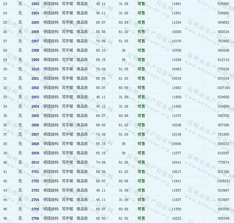Click 可售 status in row 45
This screenshot has height=223, width=234.
click(x=141, y=209)
